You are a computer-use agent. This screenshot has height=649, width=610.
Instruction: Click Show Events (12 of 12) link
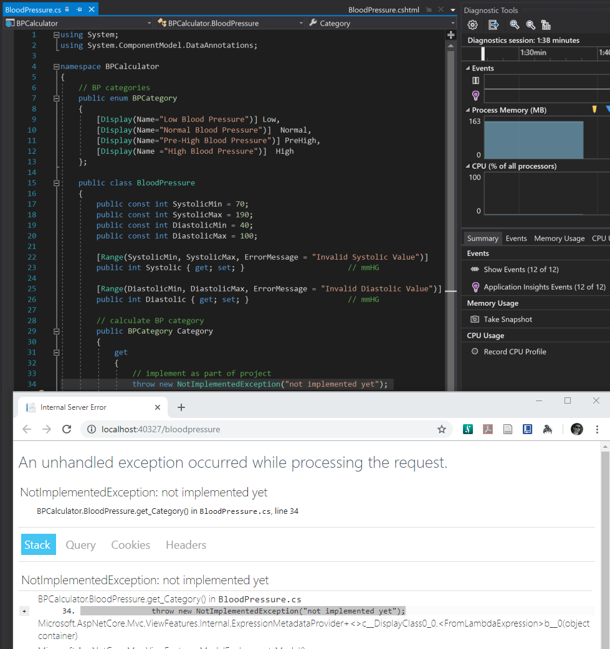[x=521, y=270]
